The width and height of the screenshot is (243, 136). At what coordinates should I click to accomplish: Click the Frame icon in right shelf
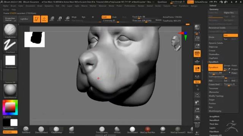(x=197, y=95)
